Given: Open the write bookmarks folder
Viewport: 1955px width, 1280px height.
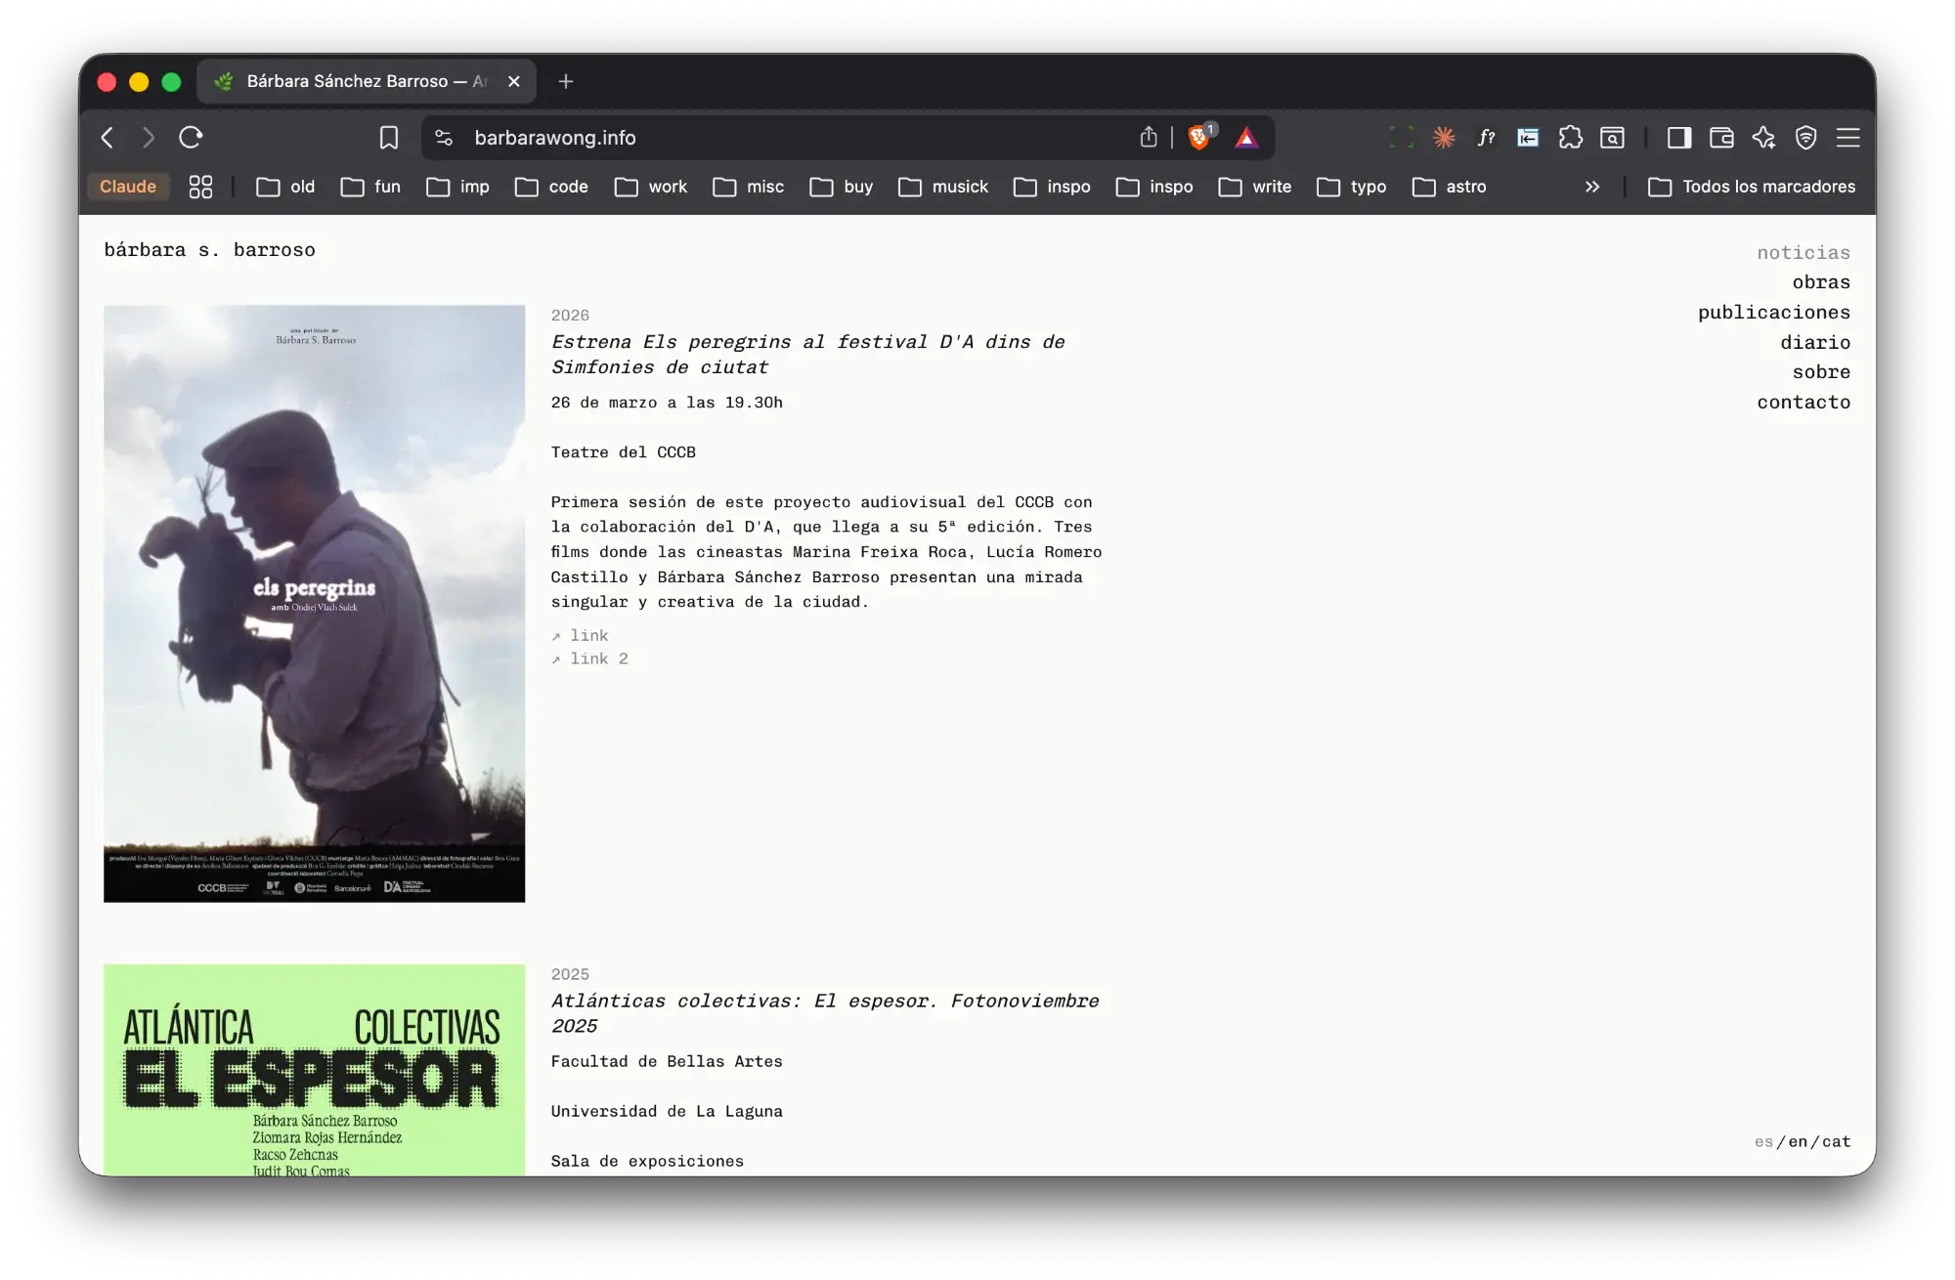Looking at the screenshot, I should coord(1255,187).
